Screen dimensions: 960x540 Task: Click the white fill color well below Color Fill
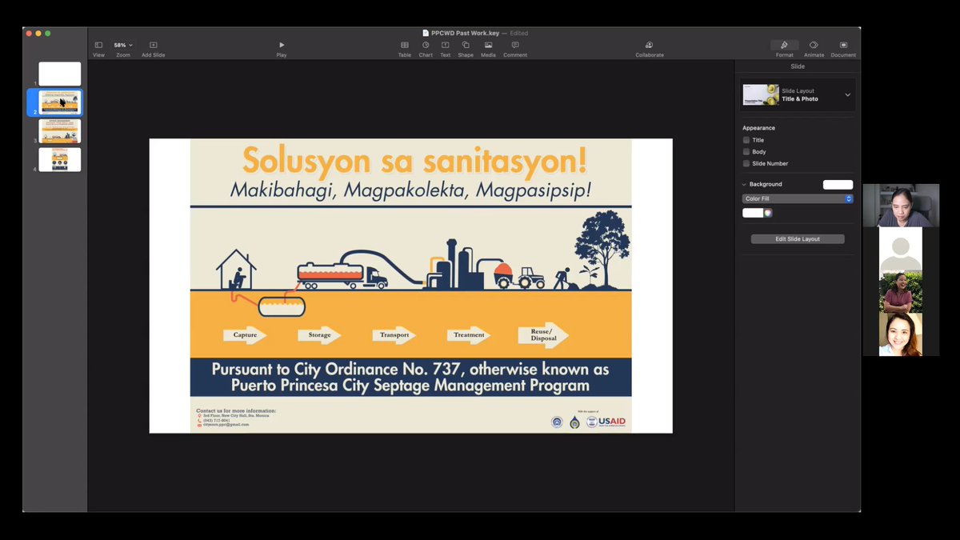(753, 213)
